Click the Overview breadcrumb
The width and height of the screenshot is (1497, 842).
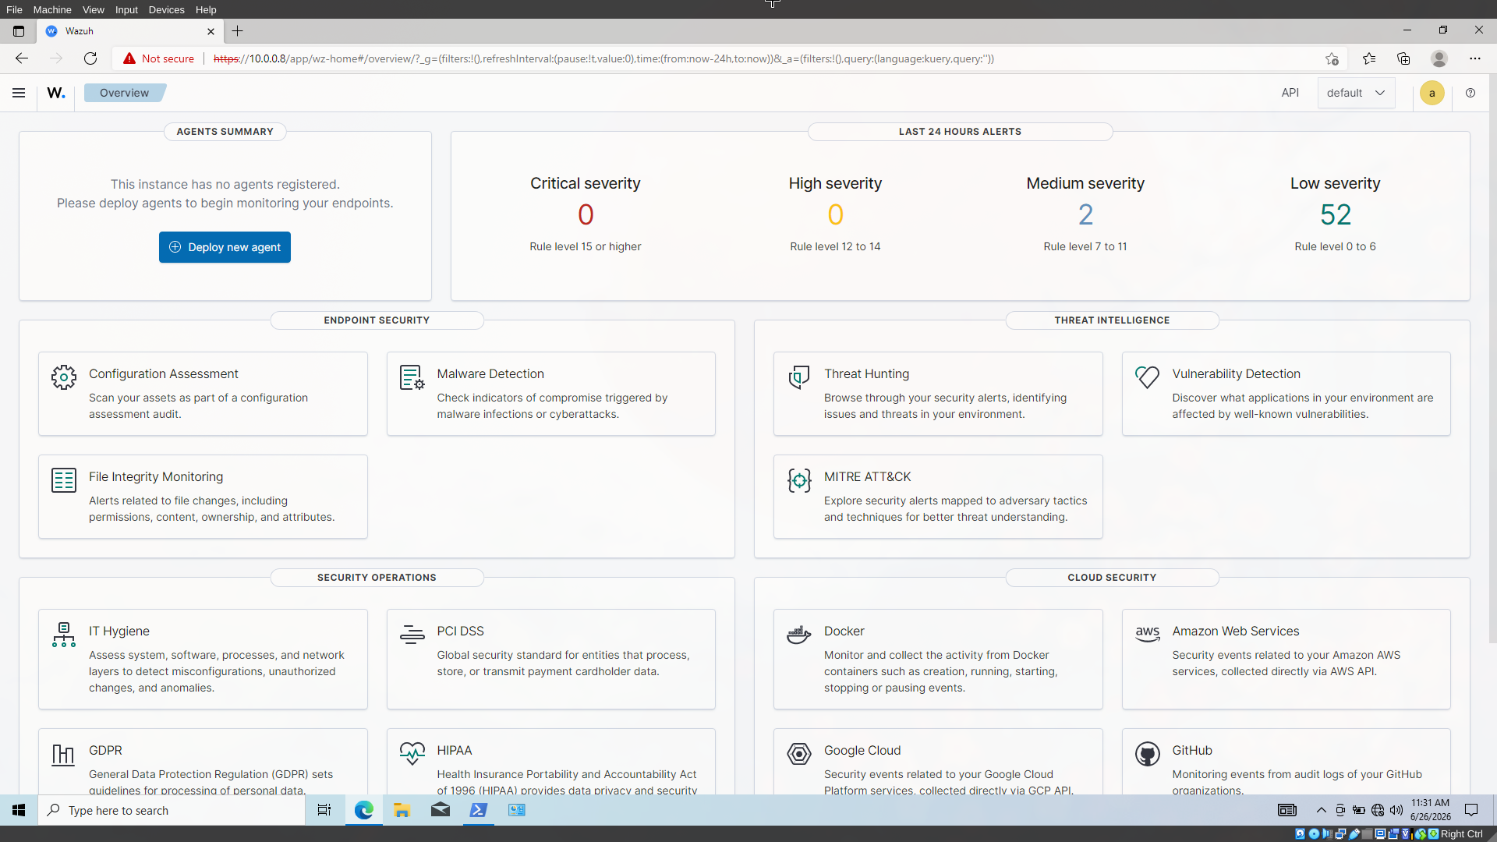pyautogui.click(x=124, y=93)
